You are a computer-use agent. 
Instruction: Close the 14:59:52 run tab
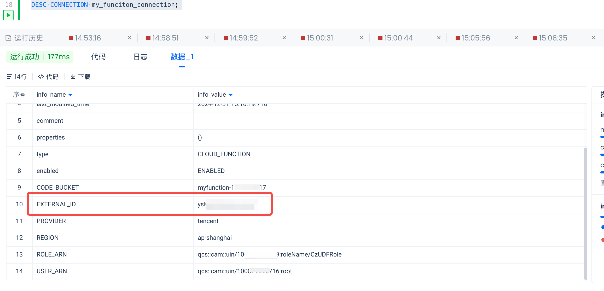click(284, 38)
